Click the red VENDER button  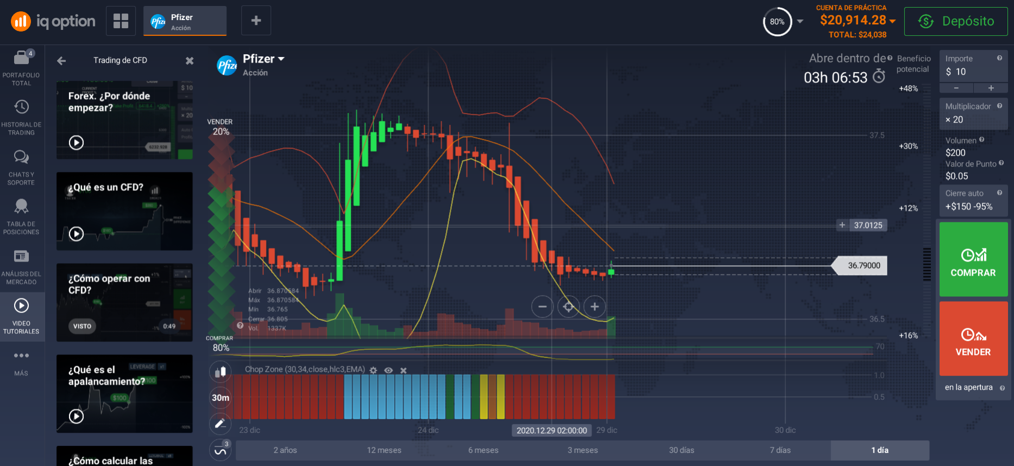(973, 339)
